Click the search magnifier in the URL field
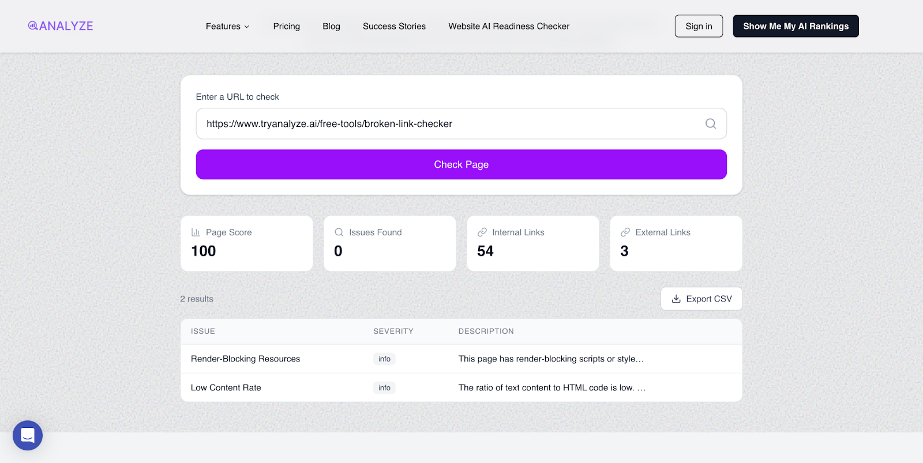923x463 pixels. 711,123
